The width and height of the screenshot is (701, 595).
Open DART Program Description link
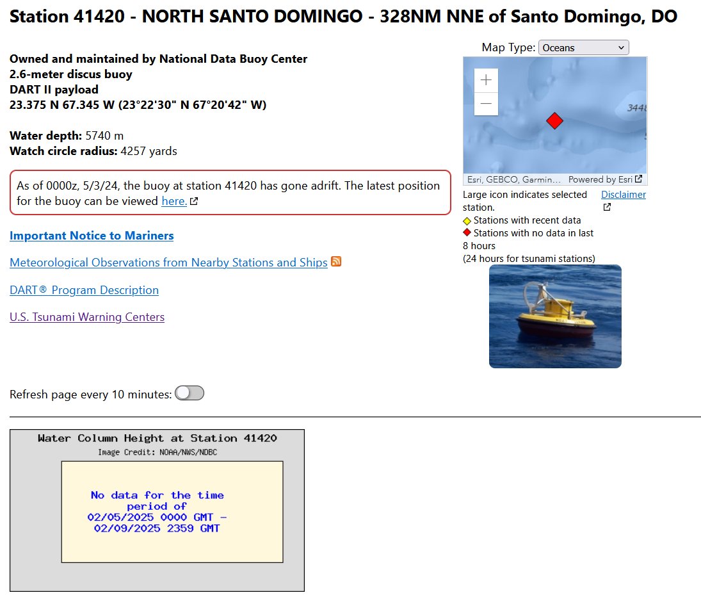(x=84, y=290)
